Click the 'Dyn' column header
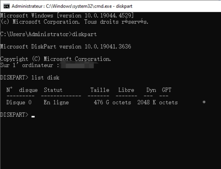The height and width of the screenshot is (169, 221). (x=151, y=90)
